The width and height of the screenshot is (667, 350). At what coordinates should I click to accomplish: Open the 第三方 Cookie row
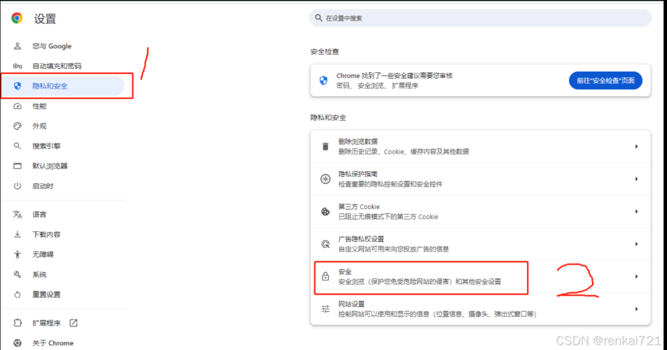click(x=480, y=211)
